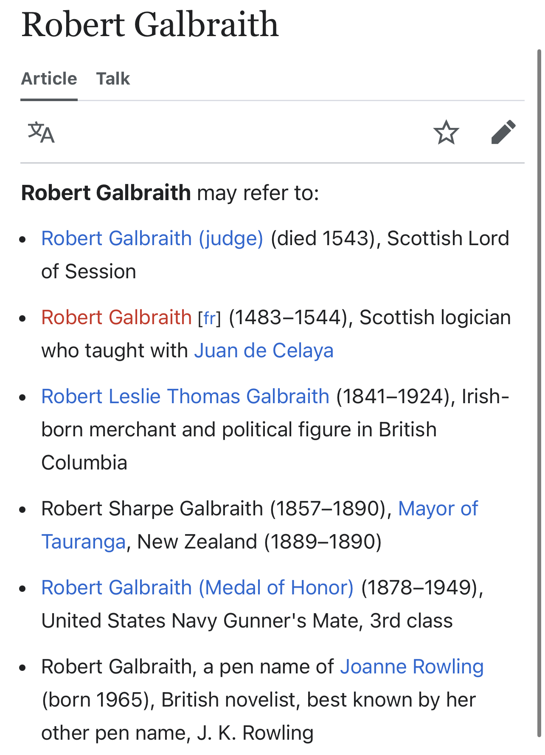The width and height of the screenshot is (545, 755).
Task: Click the Robert Galbraith page title
Action: pyautogui.click(x=150, y=25)
